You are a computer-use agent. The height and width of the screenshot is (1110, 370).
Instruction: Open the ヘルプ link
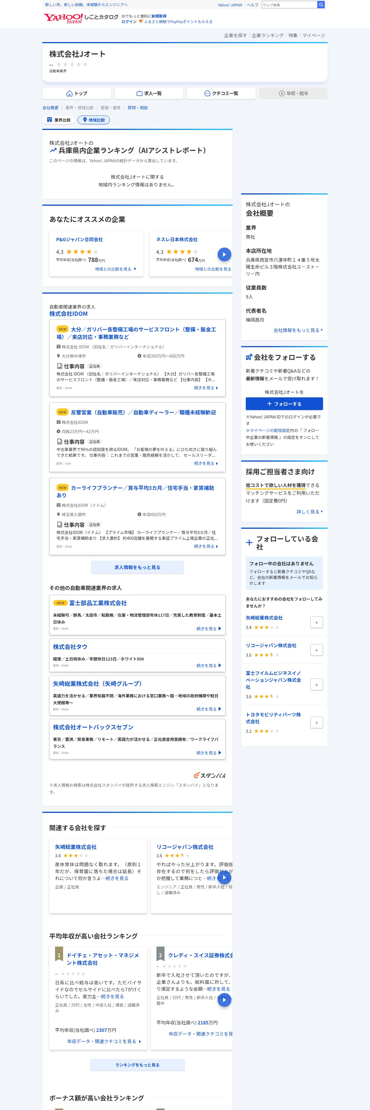(252, 5)
